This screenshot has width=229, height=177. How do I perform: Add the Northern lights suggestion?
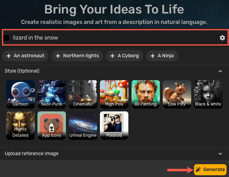point(77,56)
